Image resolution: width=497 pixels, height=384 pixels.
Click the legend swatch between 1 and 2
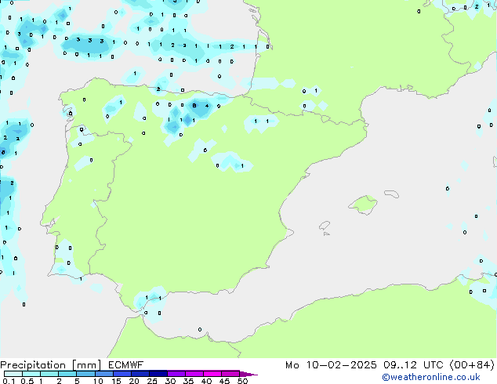click(x=49, y=374)
